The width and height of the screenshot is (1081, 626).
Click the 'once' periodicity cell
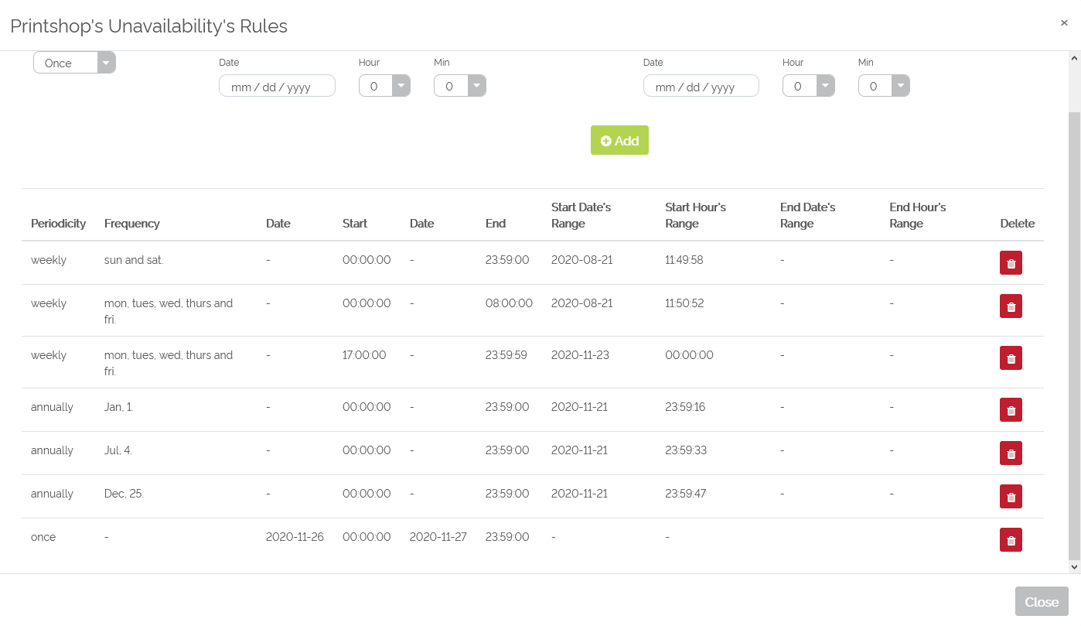click(43, 537)
